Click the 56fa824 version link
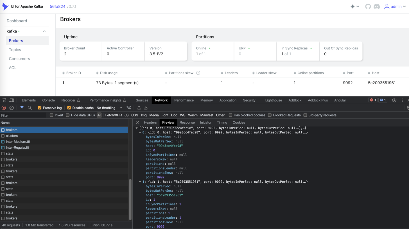 (x=57, y=6)
